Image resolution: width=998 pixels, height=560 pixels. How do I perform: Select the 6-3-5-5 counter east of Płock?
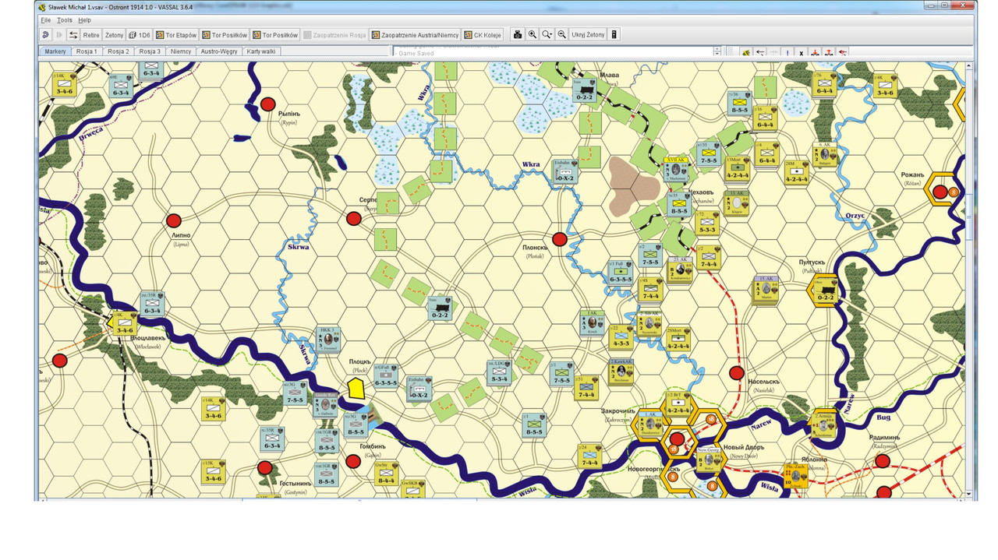coord(385,376)
